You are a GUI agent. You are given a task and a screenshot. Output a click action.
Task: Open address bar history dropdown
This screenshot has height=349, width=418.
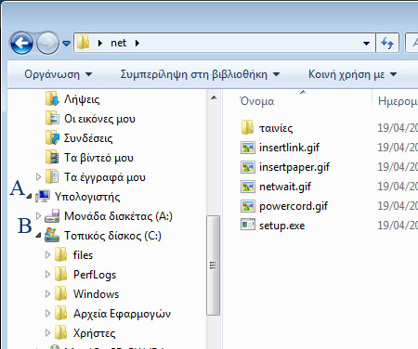(366, 43)
